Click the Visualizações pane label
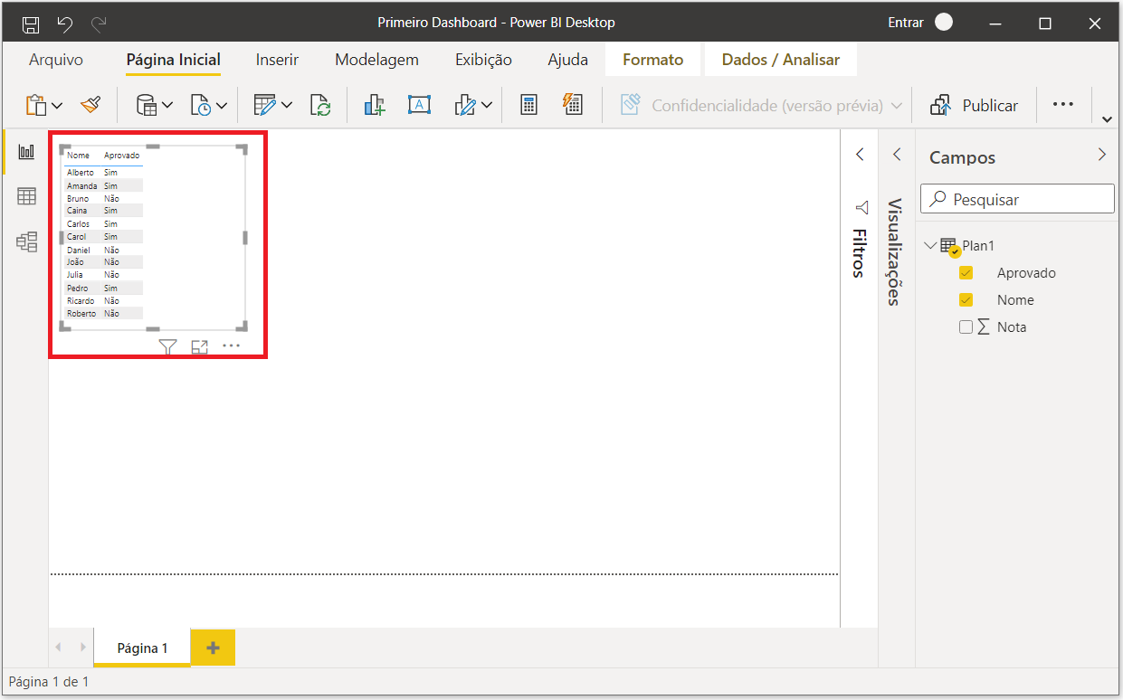 tap(894, 252)
